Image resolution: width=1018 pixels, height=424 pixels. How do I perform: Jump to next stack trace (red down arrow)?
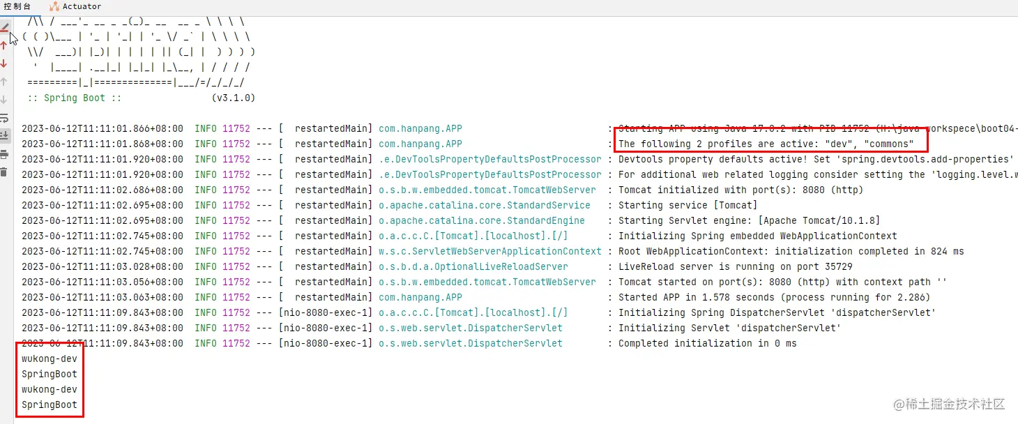[4, 63]
